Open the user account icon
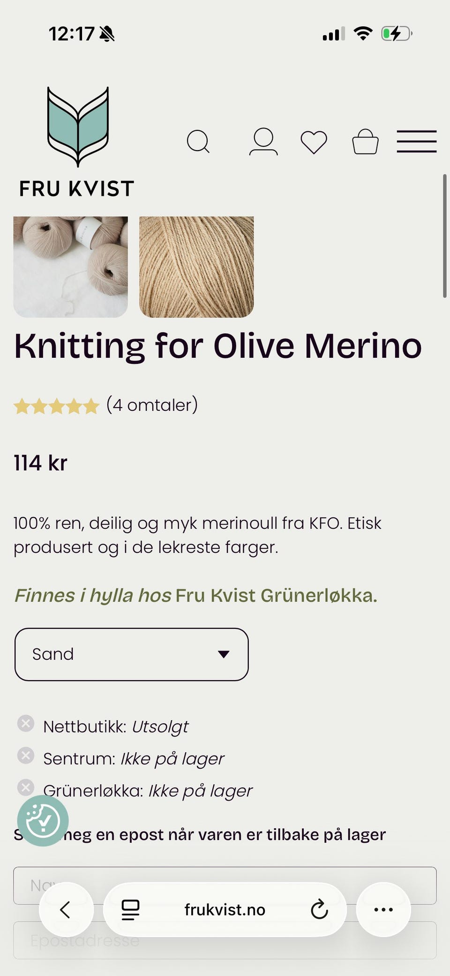The width and height of the screenshot is (450, 976). tap(263, 141)
